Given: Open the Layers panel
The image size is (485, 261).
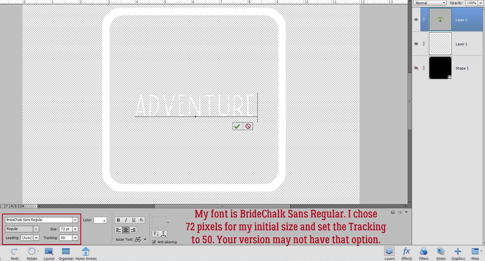Looking at the screenshot, I should tap(389, 253).
